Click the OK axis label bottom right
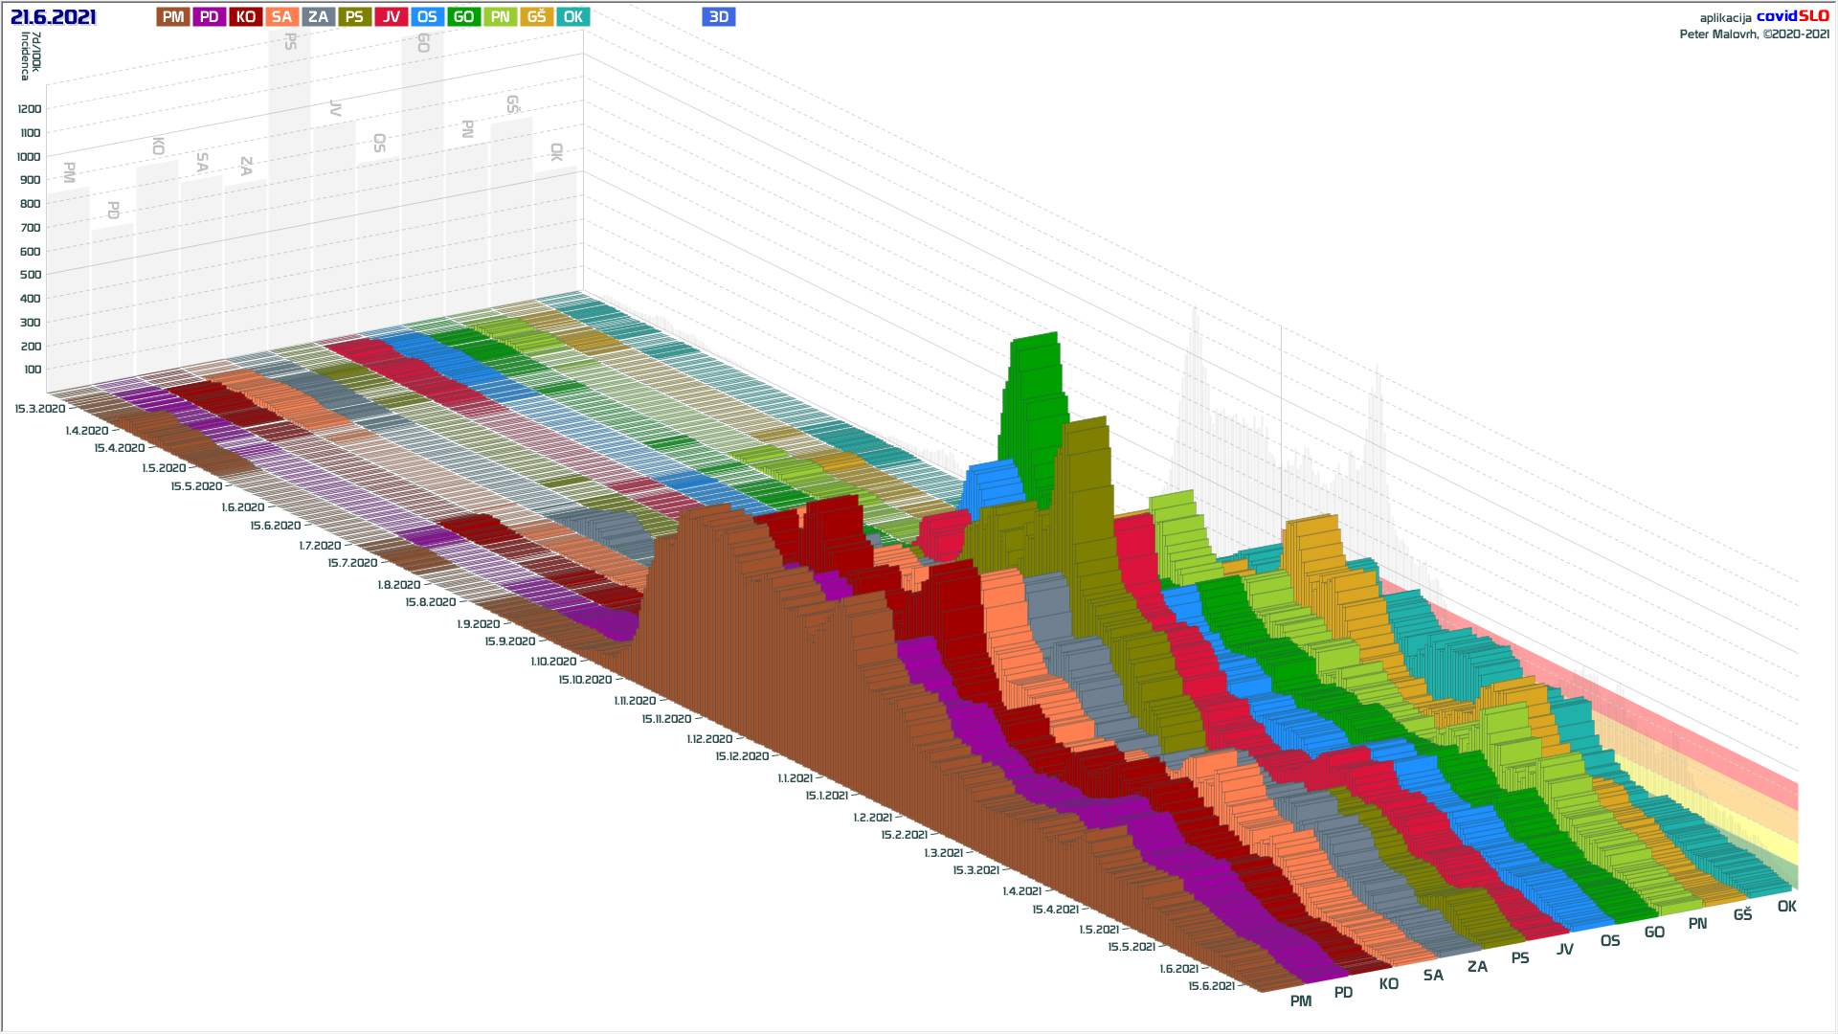The width and height of the screenshot is (1838, 1034). (1786, 907)
